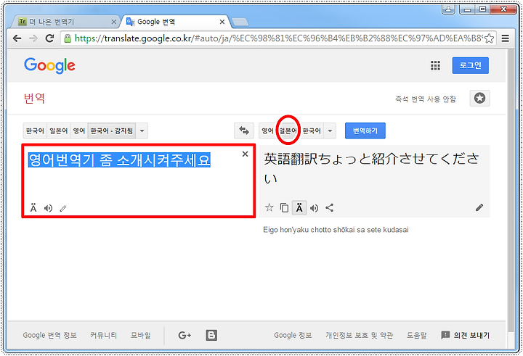Open the Google 정보 footer link
The width and height of the screenshot is (523, 356).
click(293, 335)
